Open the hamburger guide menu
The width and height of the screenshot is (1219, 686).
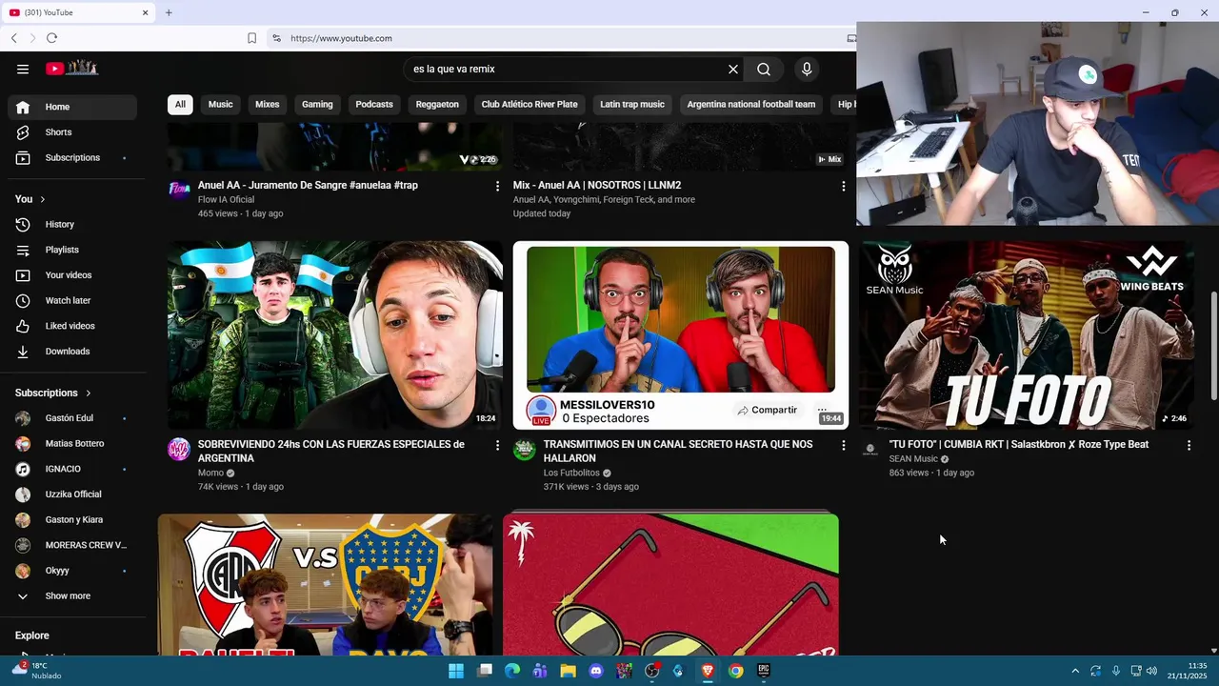[x=23, y=69]
